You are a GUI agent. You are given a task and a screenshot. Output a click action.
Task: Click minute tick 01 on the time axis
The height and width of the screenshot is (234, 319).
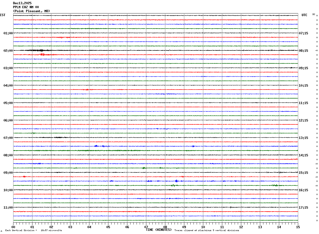[32, 227]
